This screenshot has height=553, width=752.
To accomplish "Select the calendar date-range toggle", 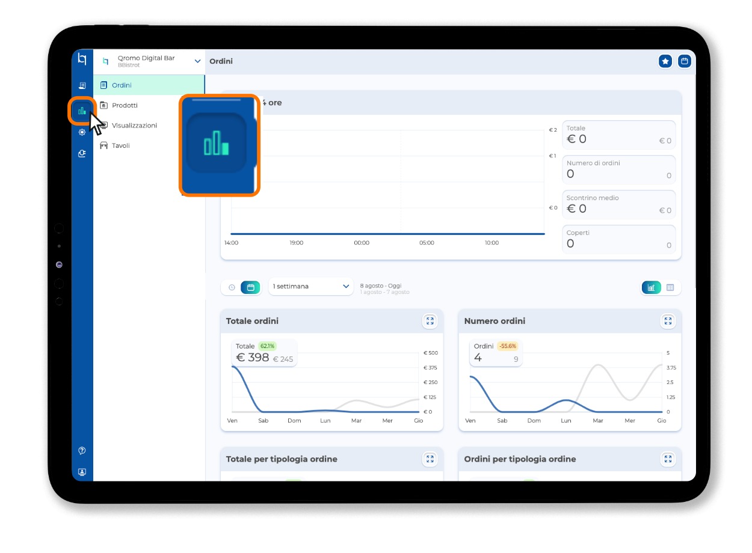I will tap(250, 287).
